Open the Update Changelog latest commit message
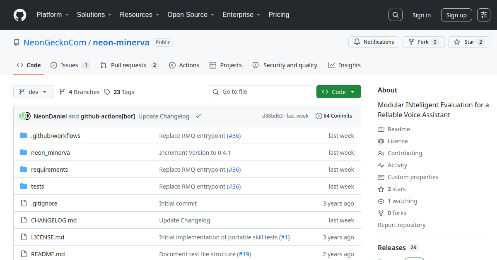The image size is (497, 260). [x=164, y=116]
